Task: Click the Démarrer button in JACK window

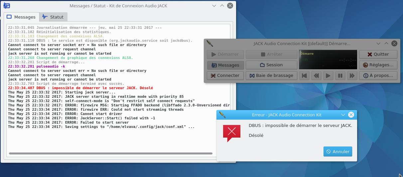Action: point(225,54)
